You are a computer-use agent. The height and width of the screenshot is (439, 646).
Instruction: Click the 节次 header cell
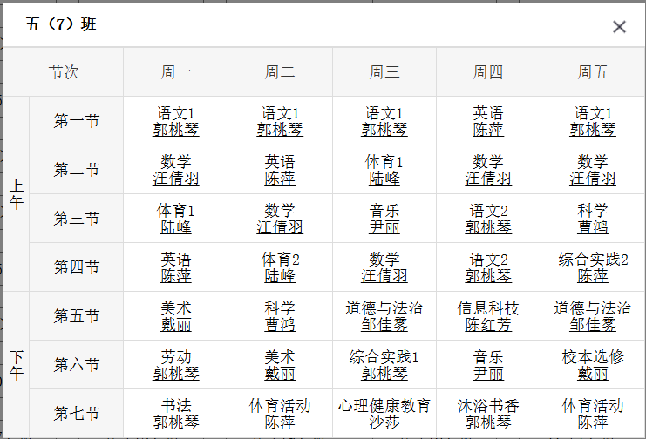tap(64, 72)
